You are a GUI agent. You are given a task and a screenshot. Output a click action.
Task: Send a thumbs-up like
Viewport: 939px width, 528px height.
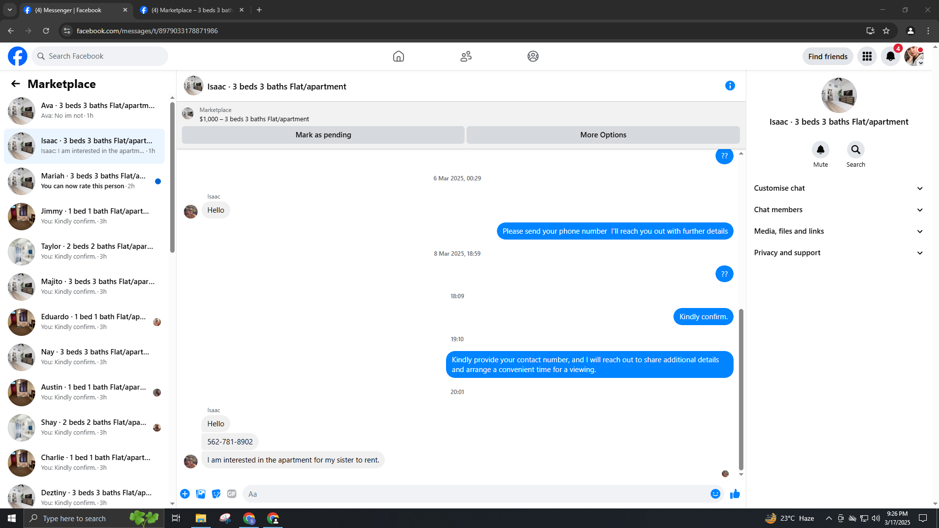click(735, 494)
